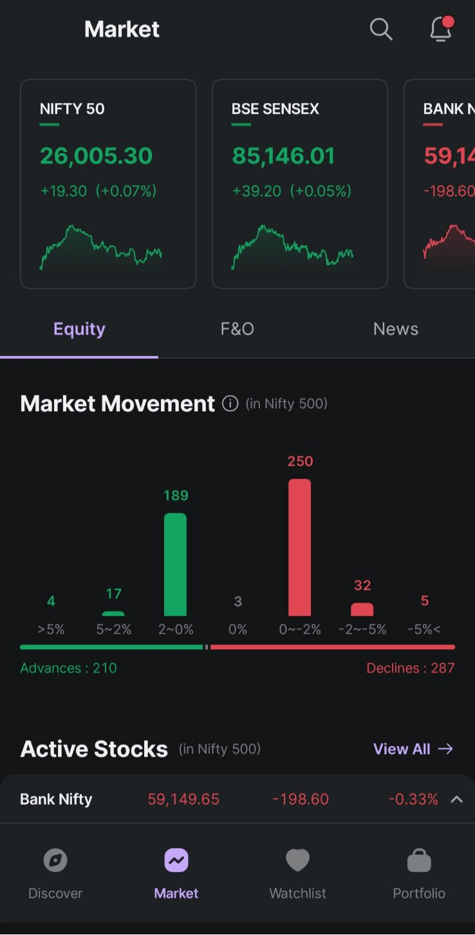The width and height of the screenshot is (475, 935).
Task: Tap the green 189 advances bar
Action: 175,564
